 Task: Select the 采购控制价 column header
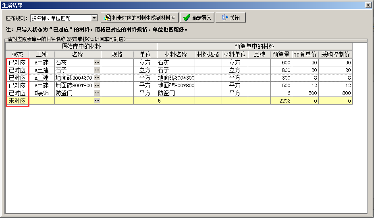pyautogui.click(x=335, y=54)
